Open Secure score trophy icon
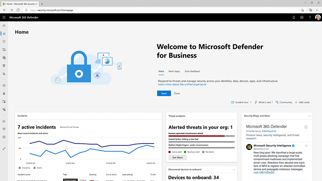Image resolution: width=322 pixels, height=181 pixels. pos(4,66)
